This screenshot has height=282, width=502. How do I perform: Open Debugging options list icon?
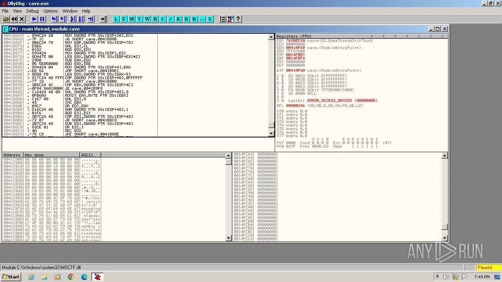point(222,19)
